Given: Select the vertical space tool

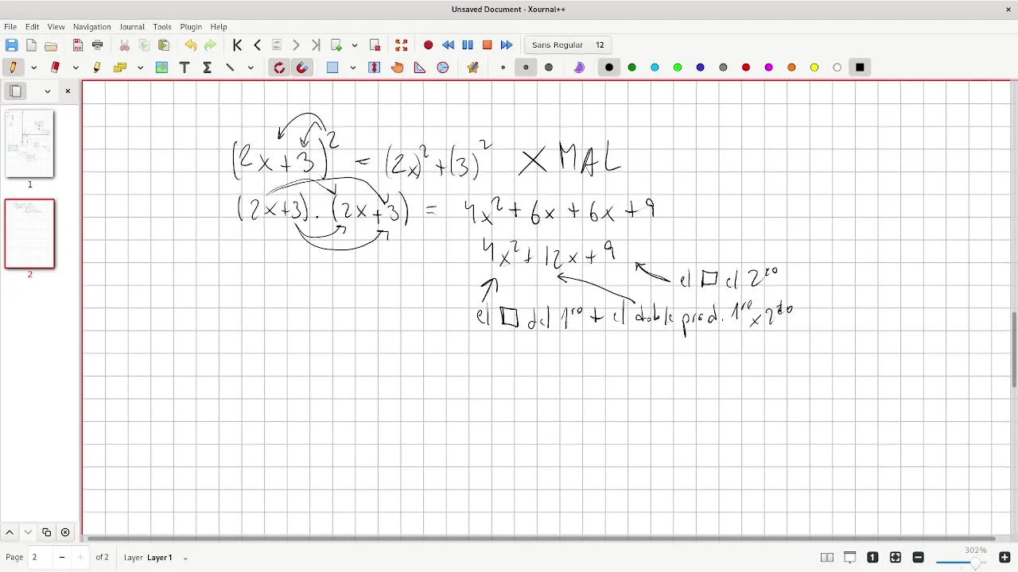Looking at the screenshot, I should coord(375,68).
